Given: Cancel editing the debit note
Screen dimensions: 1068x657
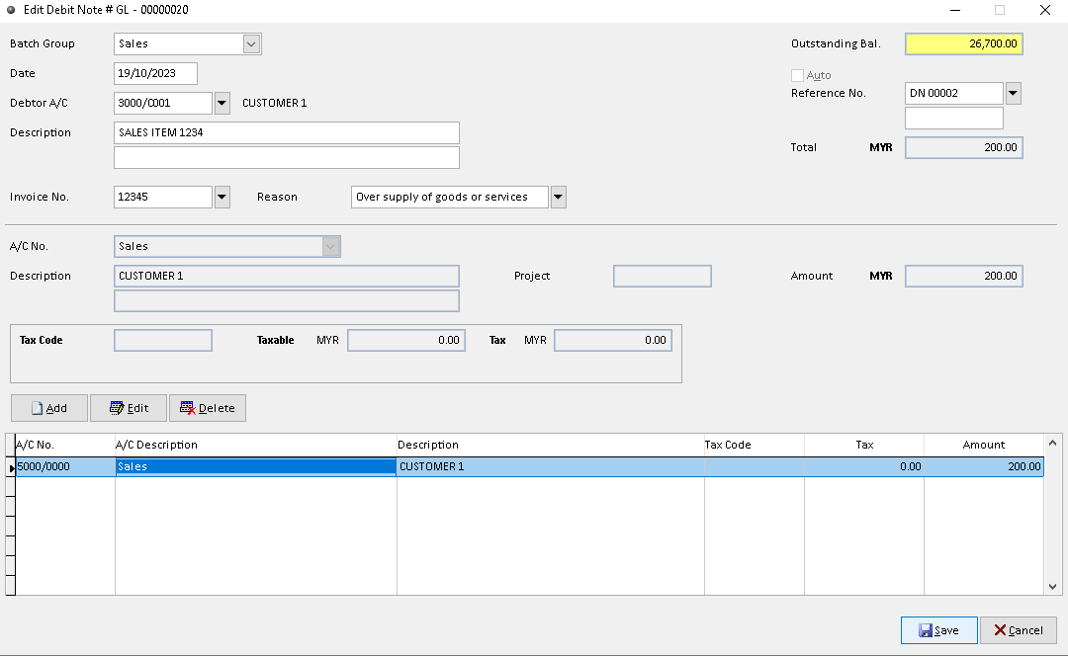Looking at the screenshot, I should tap(1019, 630).
